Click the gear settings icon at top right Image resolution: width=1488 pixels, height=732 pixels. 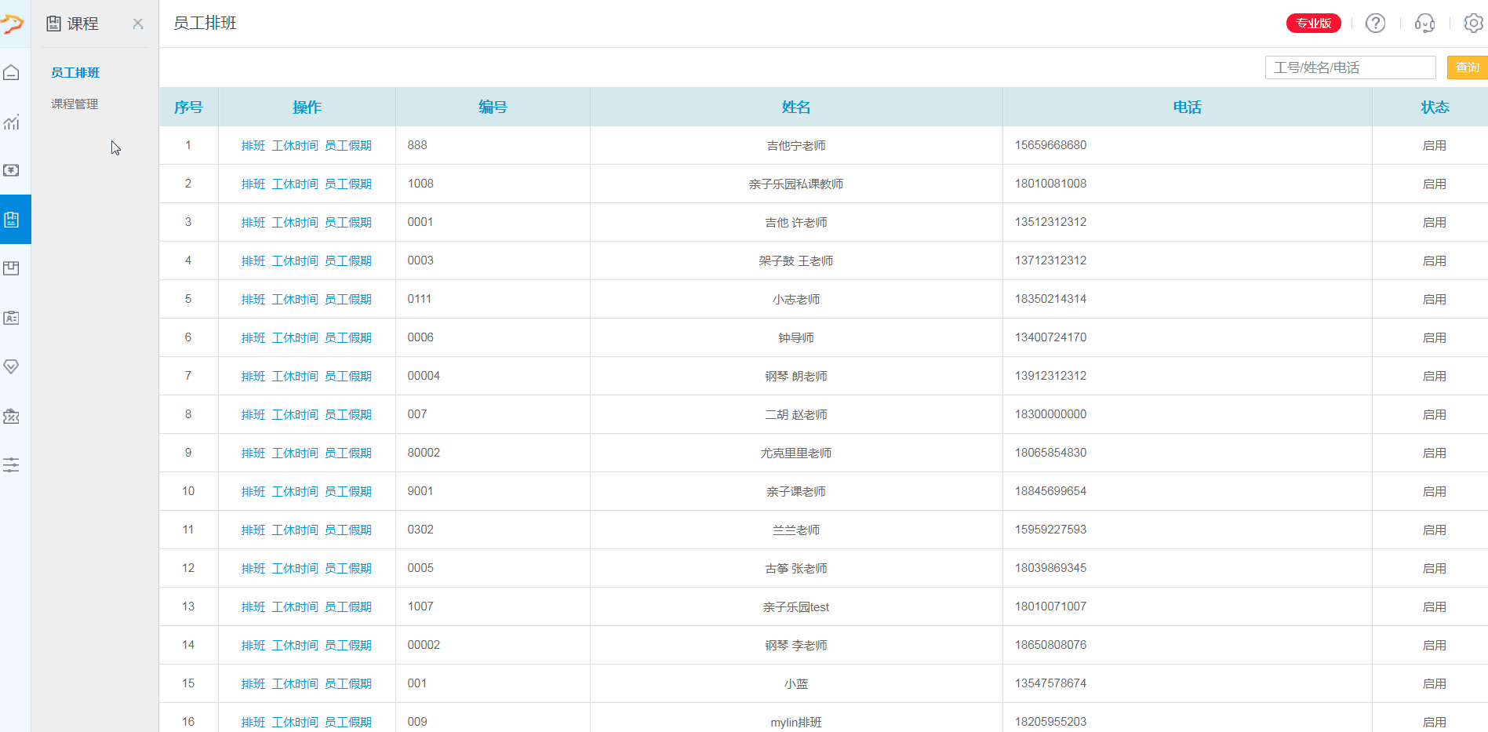1473,24
